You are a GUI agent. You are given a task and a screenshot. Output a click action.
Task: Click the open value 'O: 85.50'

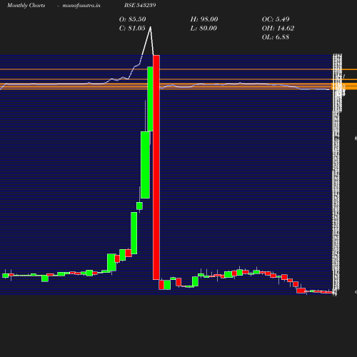(x=133, y=19)
